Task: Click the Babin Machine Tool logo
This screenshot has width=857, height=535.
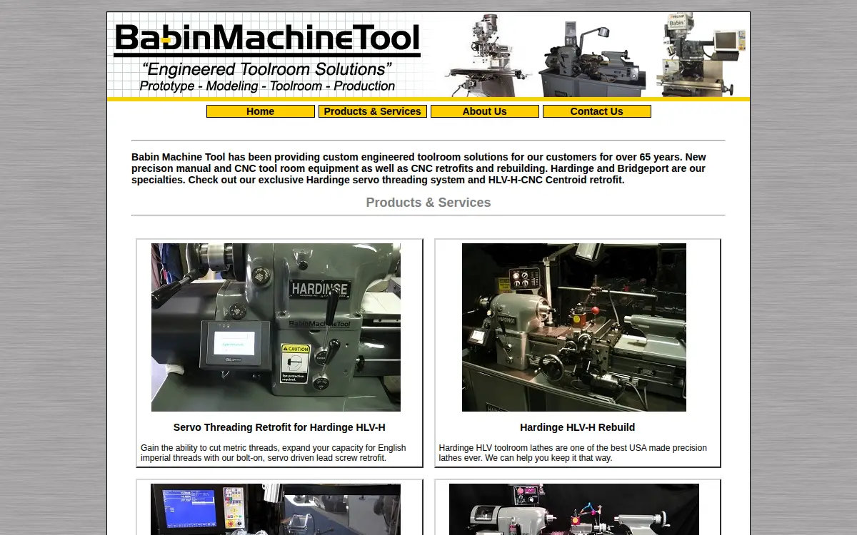Action: 267,40
